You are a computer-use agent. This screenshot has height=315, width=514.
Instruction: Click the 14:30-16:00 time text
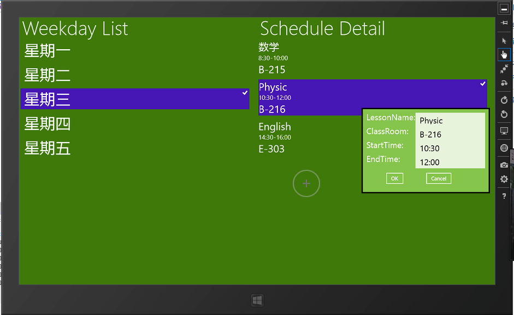click(275, 137)
